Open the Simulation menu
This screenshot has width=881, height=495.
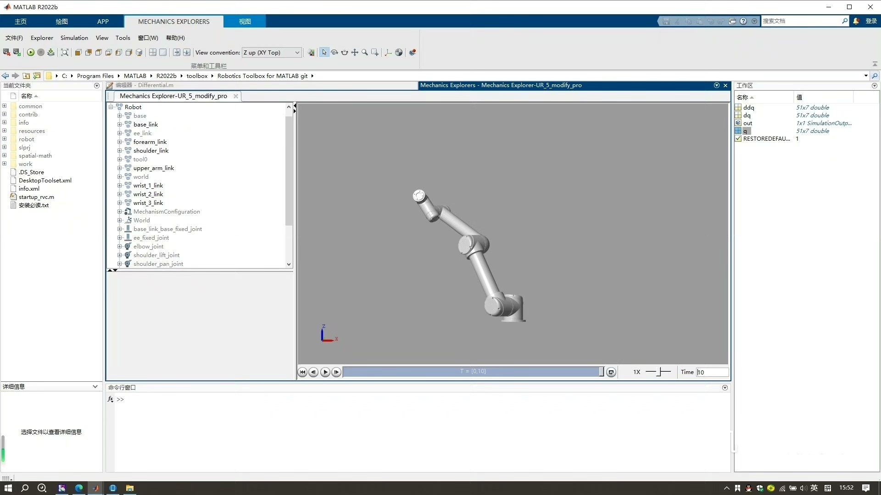[74, 38]
